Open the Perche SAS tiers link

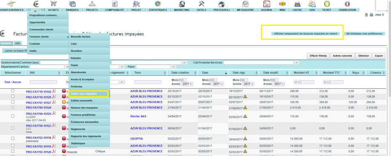pos(138,116)
